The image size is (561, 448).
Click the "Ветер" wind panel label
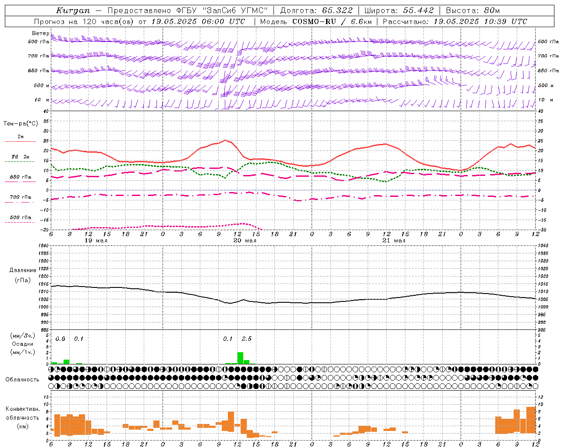coord(40,33)
